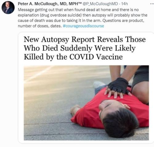Click the CPR photo in the link card
Screen dimensions: 154x147
(x=86, y=103)
